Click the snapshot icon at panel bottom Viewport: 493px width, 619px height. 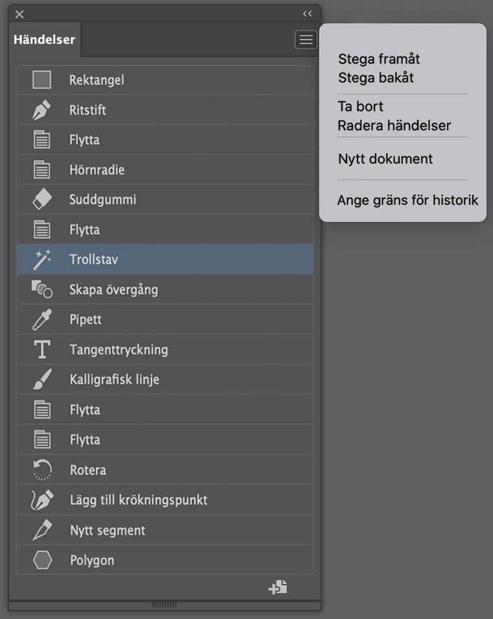[x=278, y=587]
